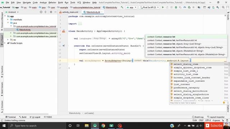Image resolution: width=230 pixels, height=129 pixels.
Task: Expand the Gradle Scripts node
Action: (x=5, y=43)
